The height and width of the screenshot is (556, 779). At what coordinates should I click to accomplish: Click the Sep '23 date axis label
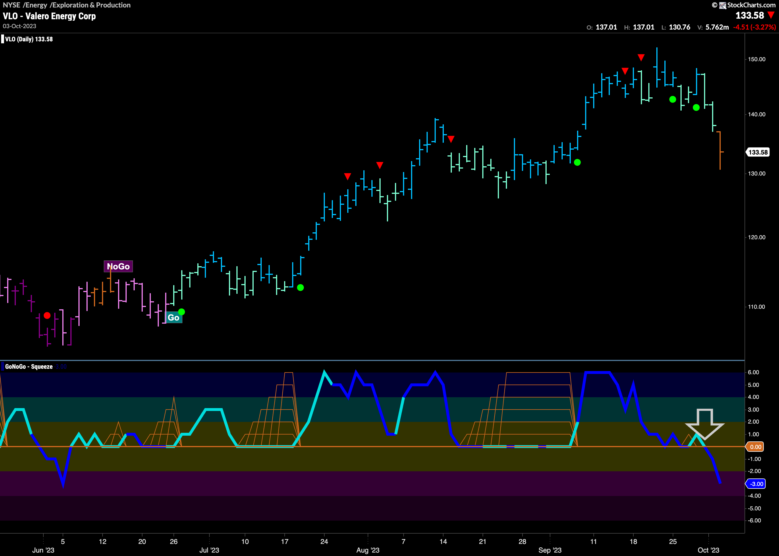(x=550, y=550)
